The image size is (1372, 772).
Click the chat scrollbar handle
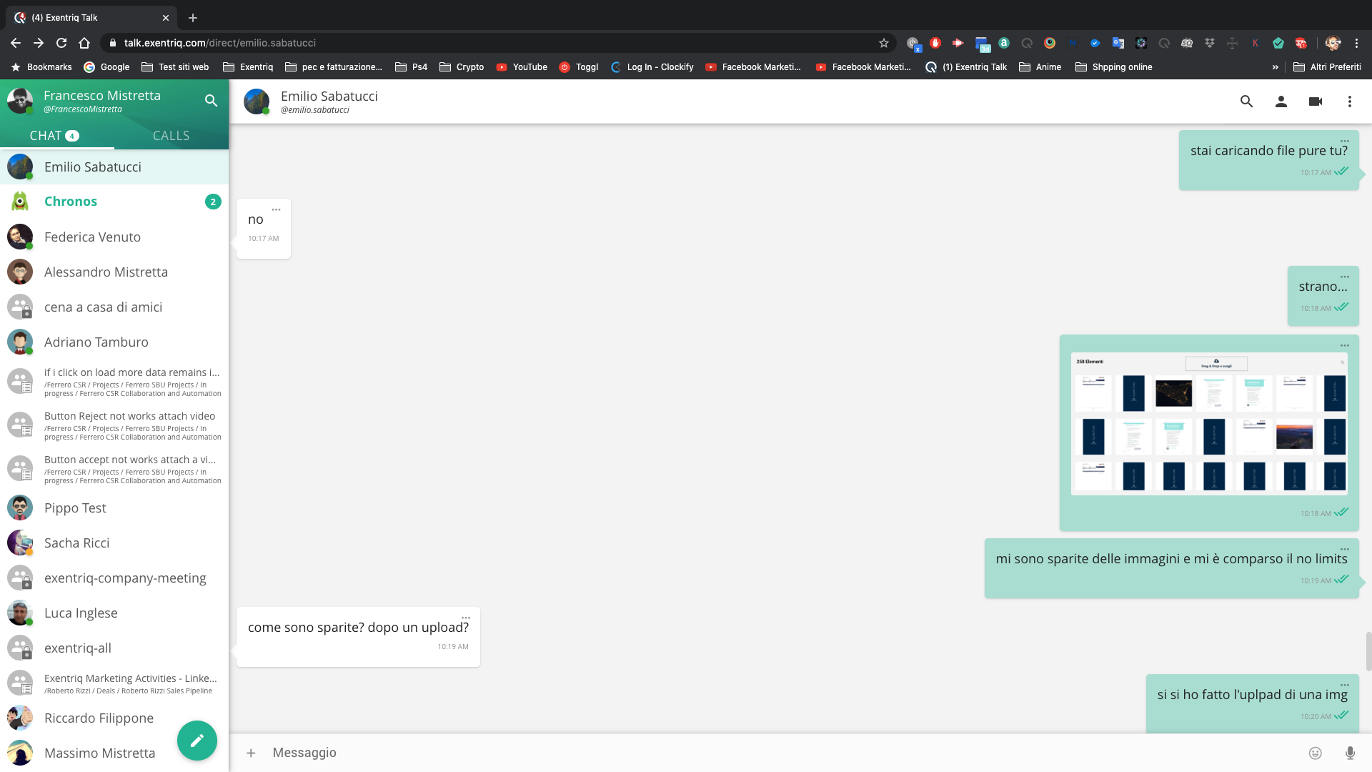click(1368, 650)
